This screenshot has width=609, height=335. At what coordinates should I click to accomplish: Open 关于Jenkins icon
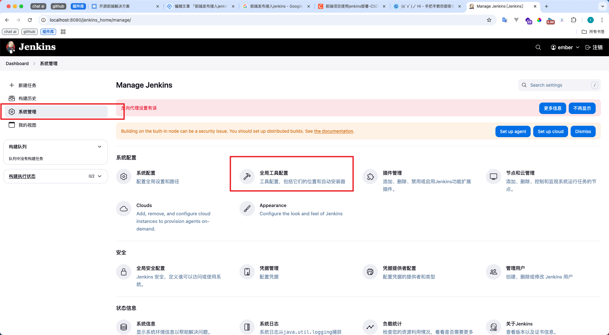494,327
